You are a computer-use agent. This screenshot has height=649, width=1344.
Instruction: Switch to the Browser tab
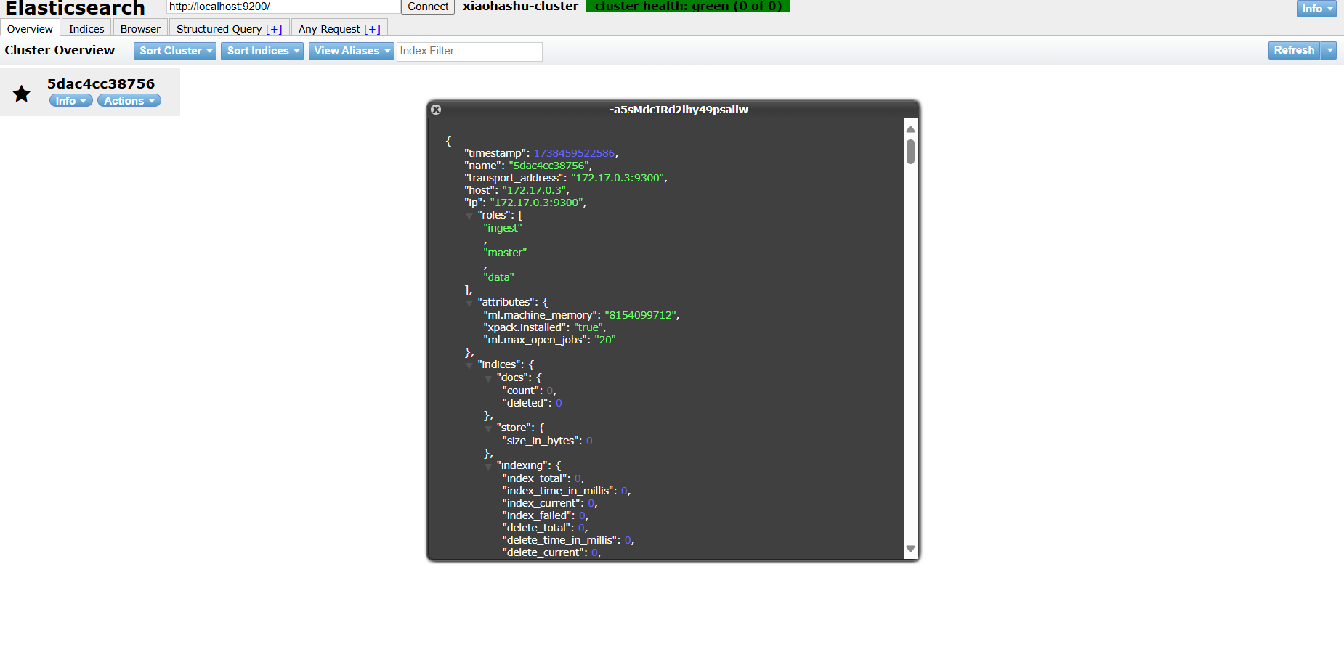tap(140, 28)
